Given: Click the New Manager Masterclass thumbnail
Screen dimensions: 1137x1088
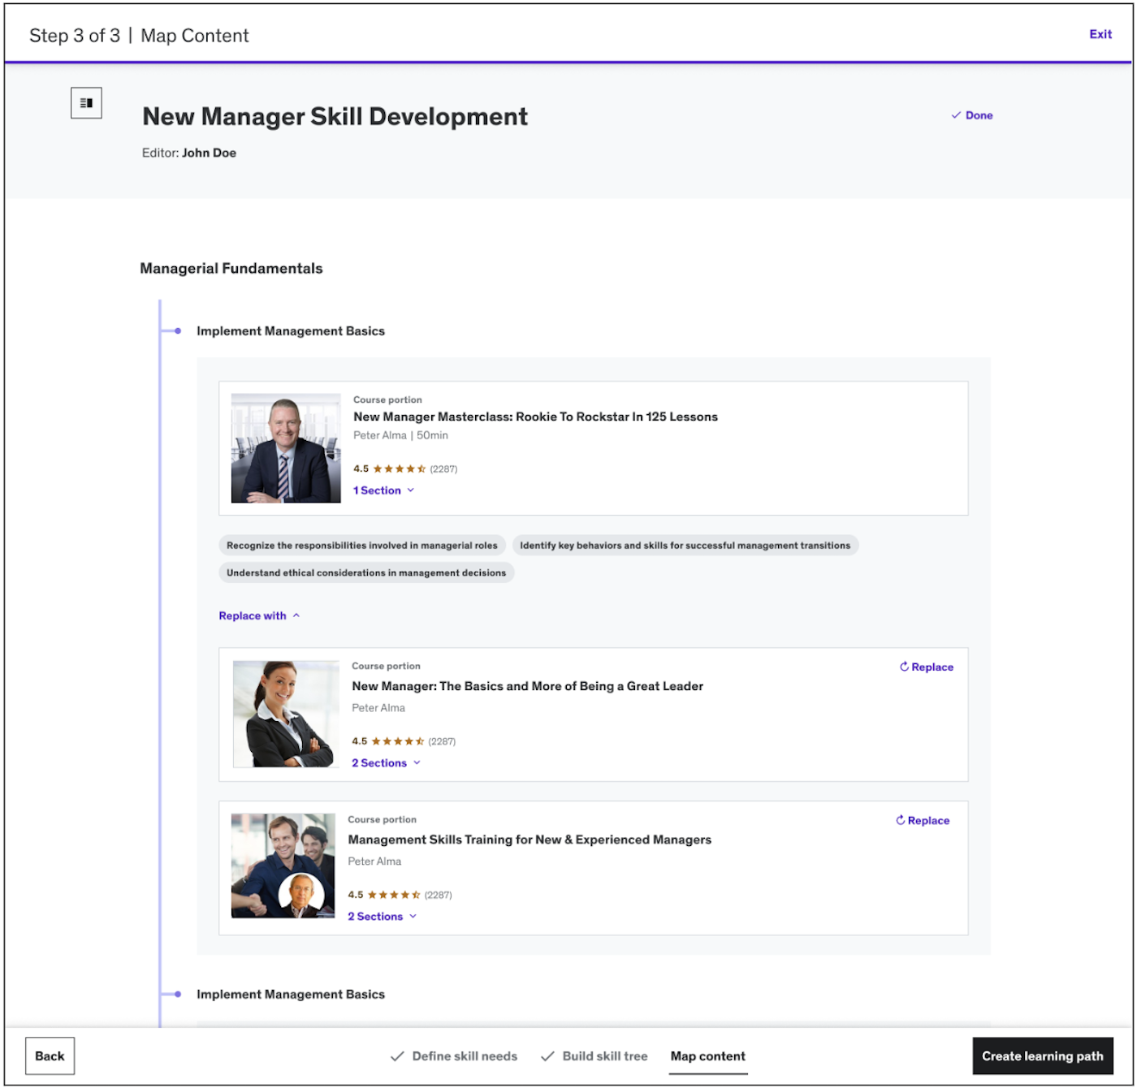Looking at the screenshot, I should coord(286,448).
